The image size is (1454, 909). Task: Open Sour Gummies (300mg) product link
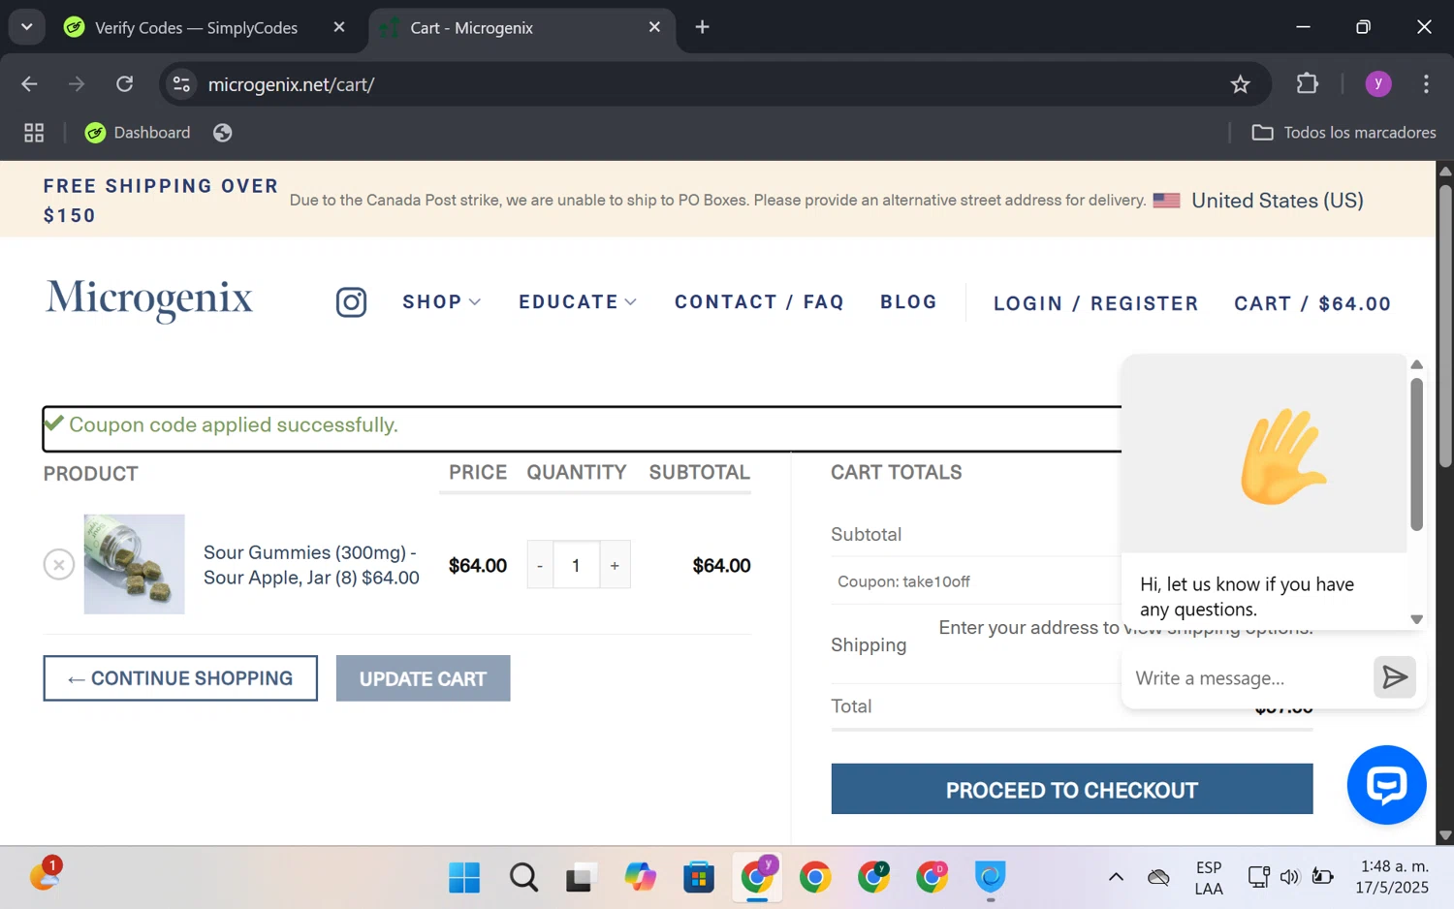pyautogui.click(x=311, y=565)
